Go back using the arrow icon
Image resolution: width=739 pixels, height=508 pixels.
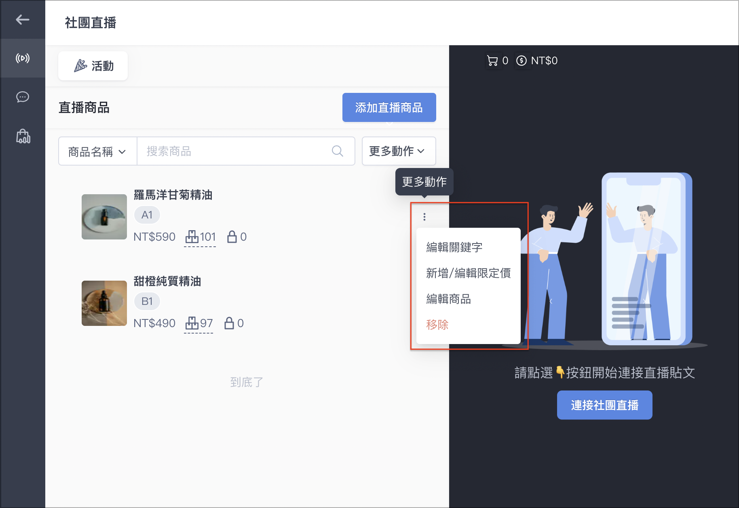point(23,19)
